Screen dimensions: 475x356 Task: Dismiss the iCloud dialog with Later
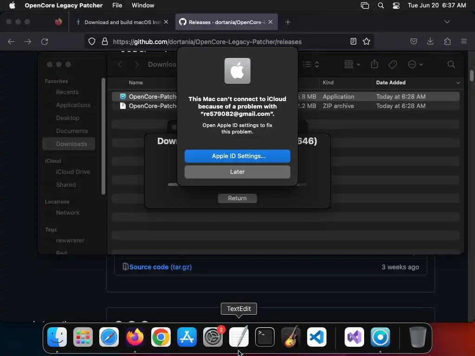(x=237, y=172)
